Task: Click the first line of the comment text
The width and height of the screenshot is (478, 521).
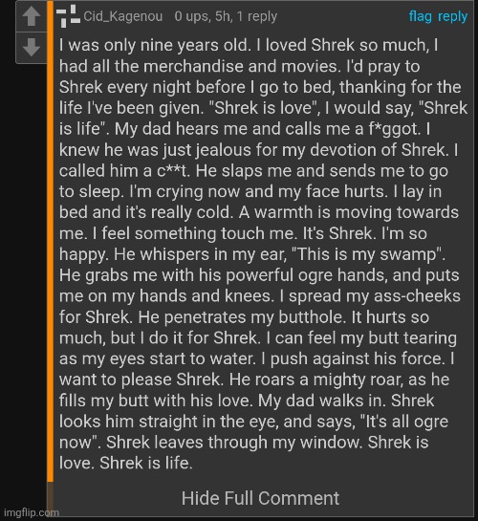Action: point(249,45)
